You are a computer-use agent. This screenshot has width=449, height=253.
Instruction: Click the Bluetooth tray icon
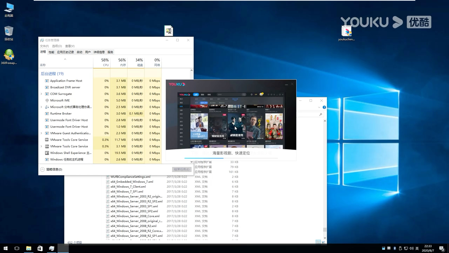tap(395, 248)
